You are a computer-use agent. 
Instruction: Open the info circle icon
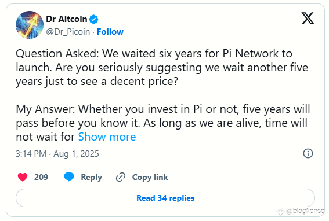[x=308, y=153]
